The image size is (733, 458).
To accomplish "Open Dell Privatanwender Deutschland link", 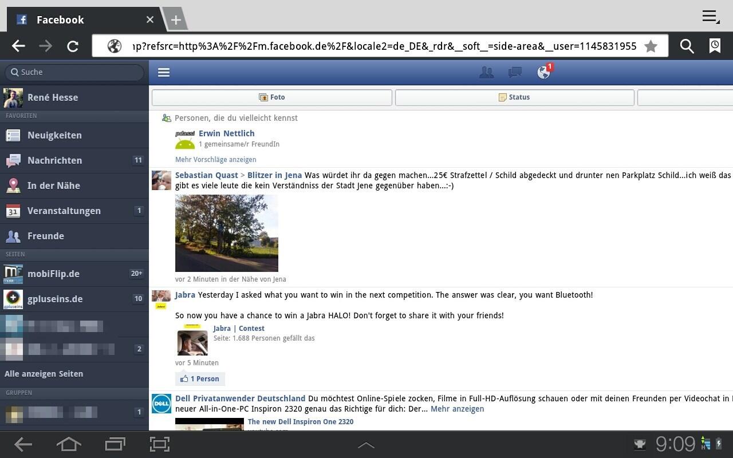I will click(240, 398).
